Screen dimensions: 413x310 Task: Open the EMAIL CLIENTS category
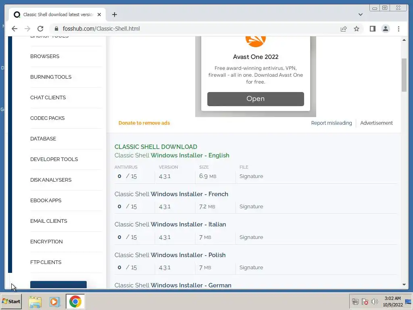(x=49, y=221)
